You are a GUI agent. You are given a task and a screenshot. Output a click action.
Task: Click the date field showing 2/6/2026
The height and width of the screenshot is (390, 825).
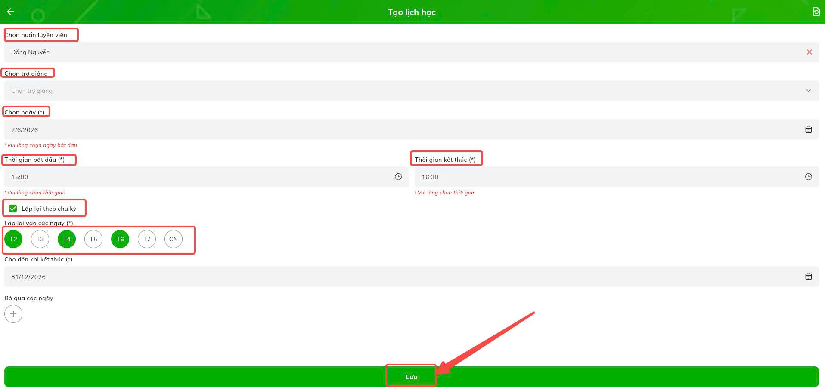[x=411, y=129]
